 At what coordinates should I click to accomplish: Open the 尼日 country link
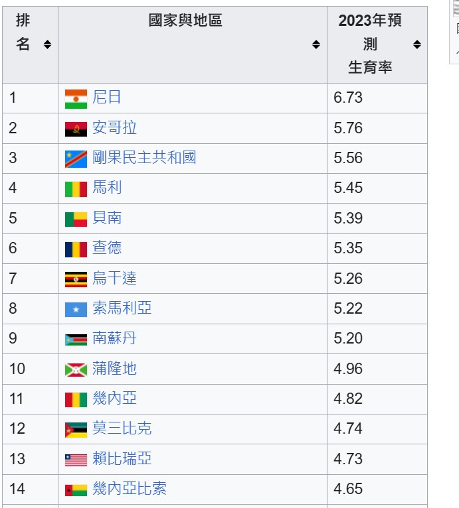(x=107, y=97)
